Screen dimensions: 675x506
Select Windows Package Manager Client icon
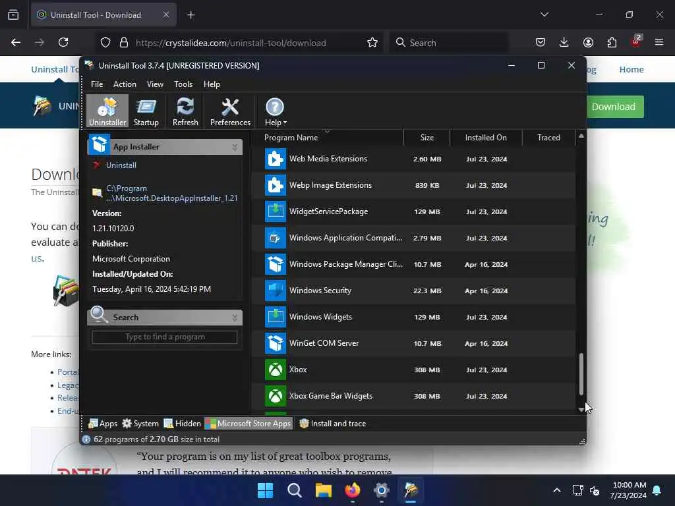pyautogui.click(x=276, y=264)
